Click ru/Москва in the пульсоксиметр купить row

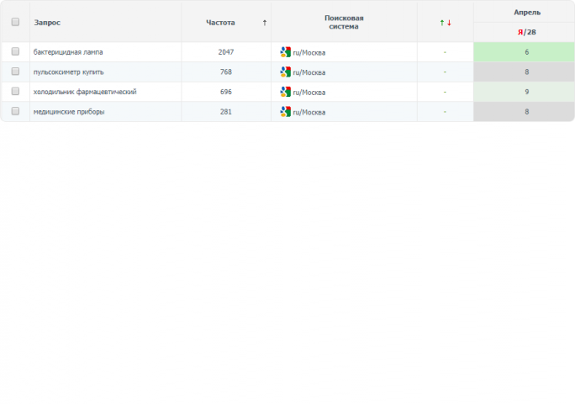309,72
